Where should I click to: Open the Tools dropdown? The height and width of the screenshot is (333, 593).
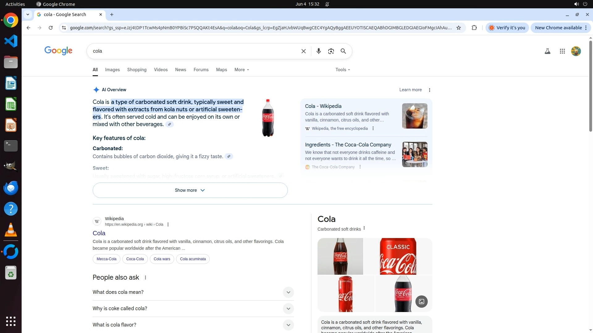tap(343, 70)
